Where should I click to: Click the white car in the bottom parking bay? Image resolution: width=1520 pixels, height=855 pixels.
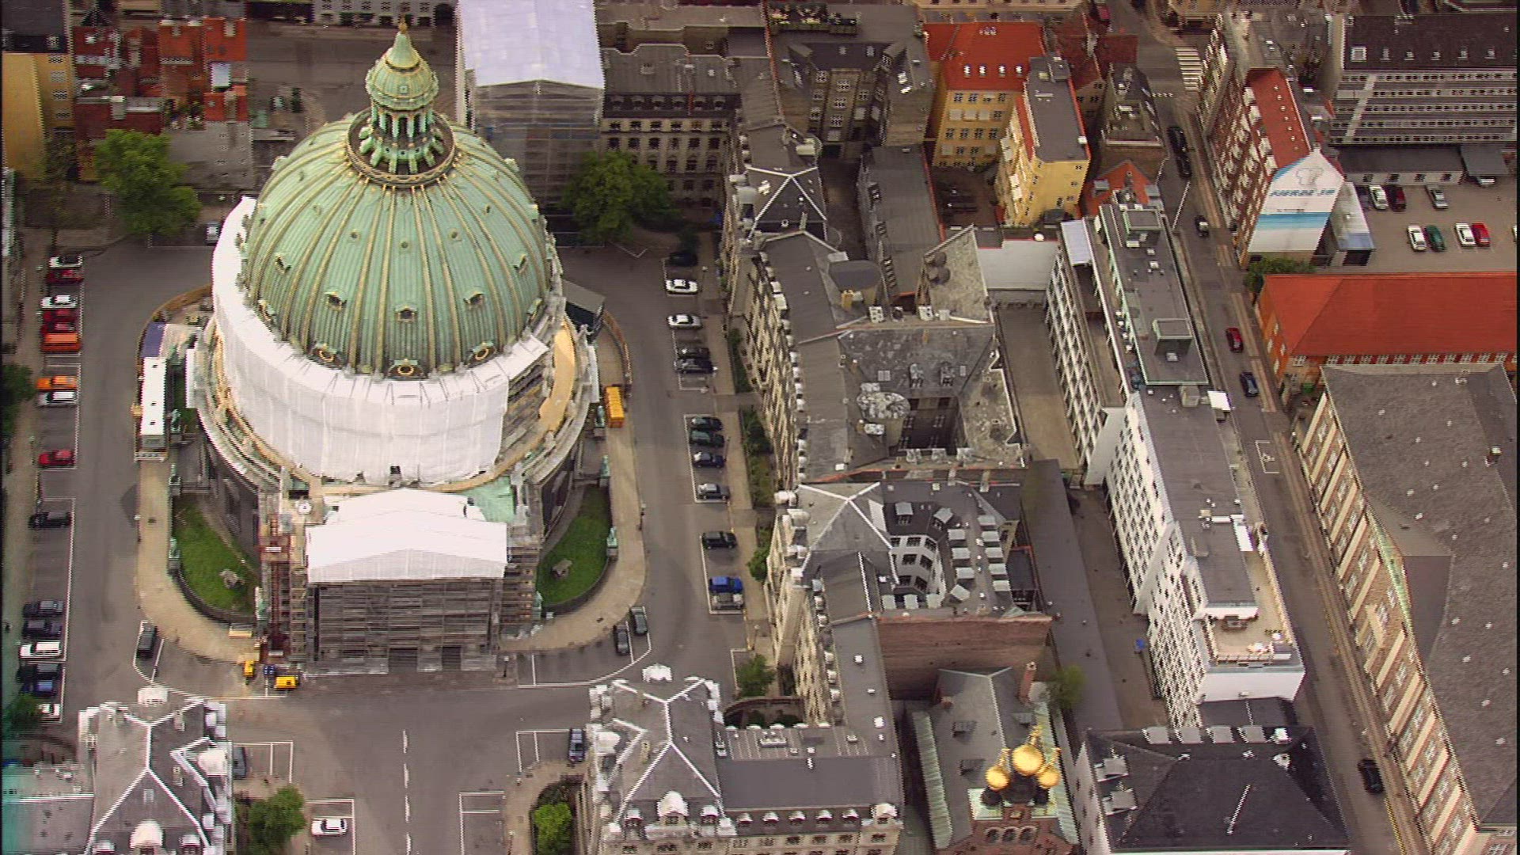coord(329,826)
